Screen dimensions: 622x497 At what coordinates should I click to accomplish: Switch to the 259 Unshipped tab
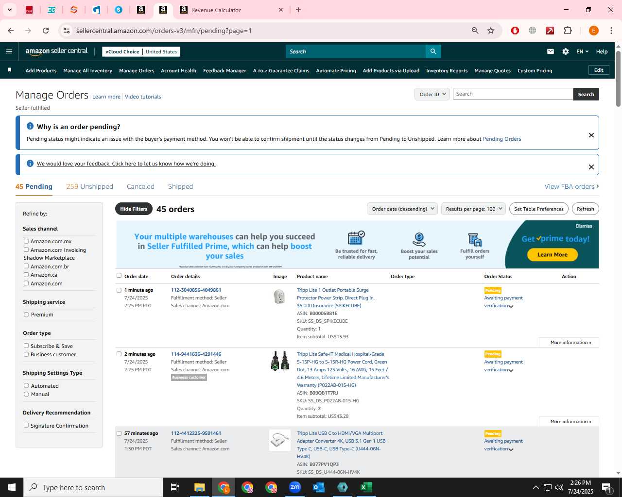point(89,186)
